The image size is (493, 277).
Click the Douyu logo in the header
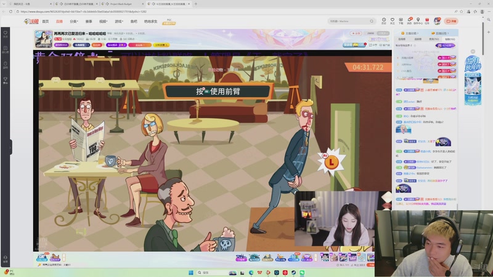(31, 22)
